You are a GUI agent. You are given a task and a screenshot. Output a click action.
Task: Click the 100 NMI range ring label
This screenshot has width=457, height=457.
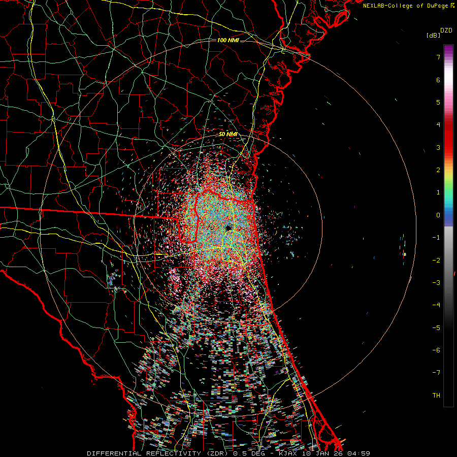[x=228, y=40]
